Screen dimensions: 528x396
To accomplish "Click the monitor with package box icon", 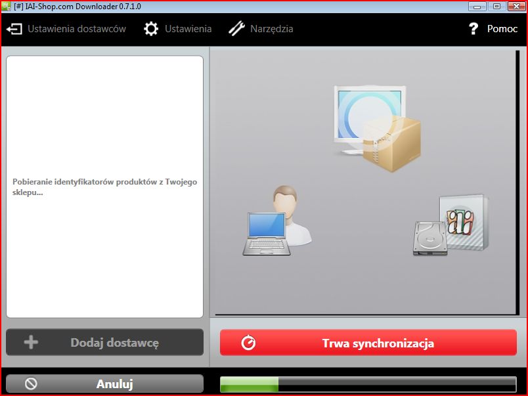I will click(377, 129).
